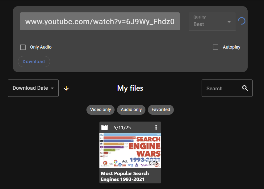The height and width of the screenshot is (189, 264).
Task: Click the 8:06 duration badge
Action: [153, 163]
